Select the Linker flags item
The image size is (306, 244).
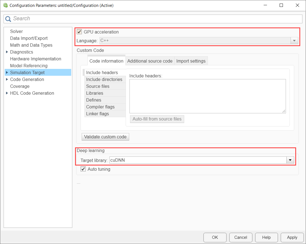[98, 114]
